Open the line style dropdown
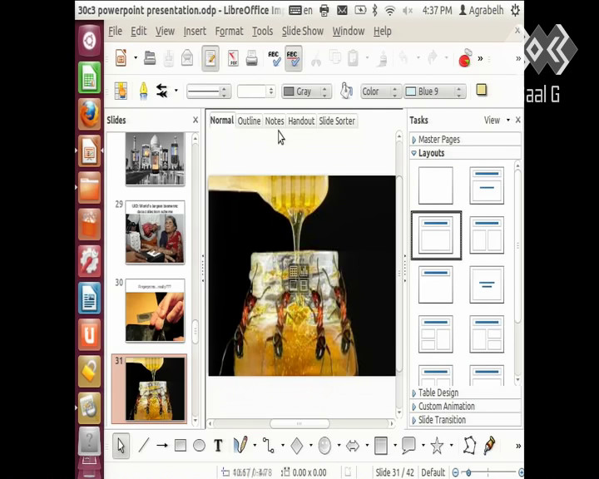This screenshot has height=479, width=599. click(209, 91)
